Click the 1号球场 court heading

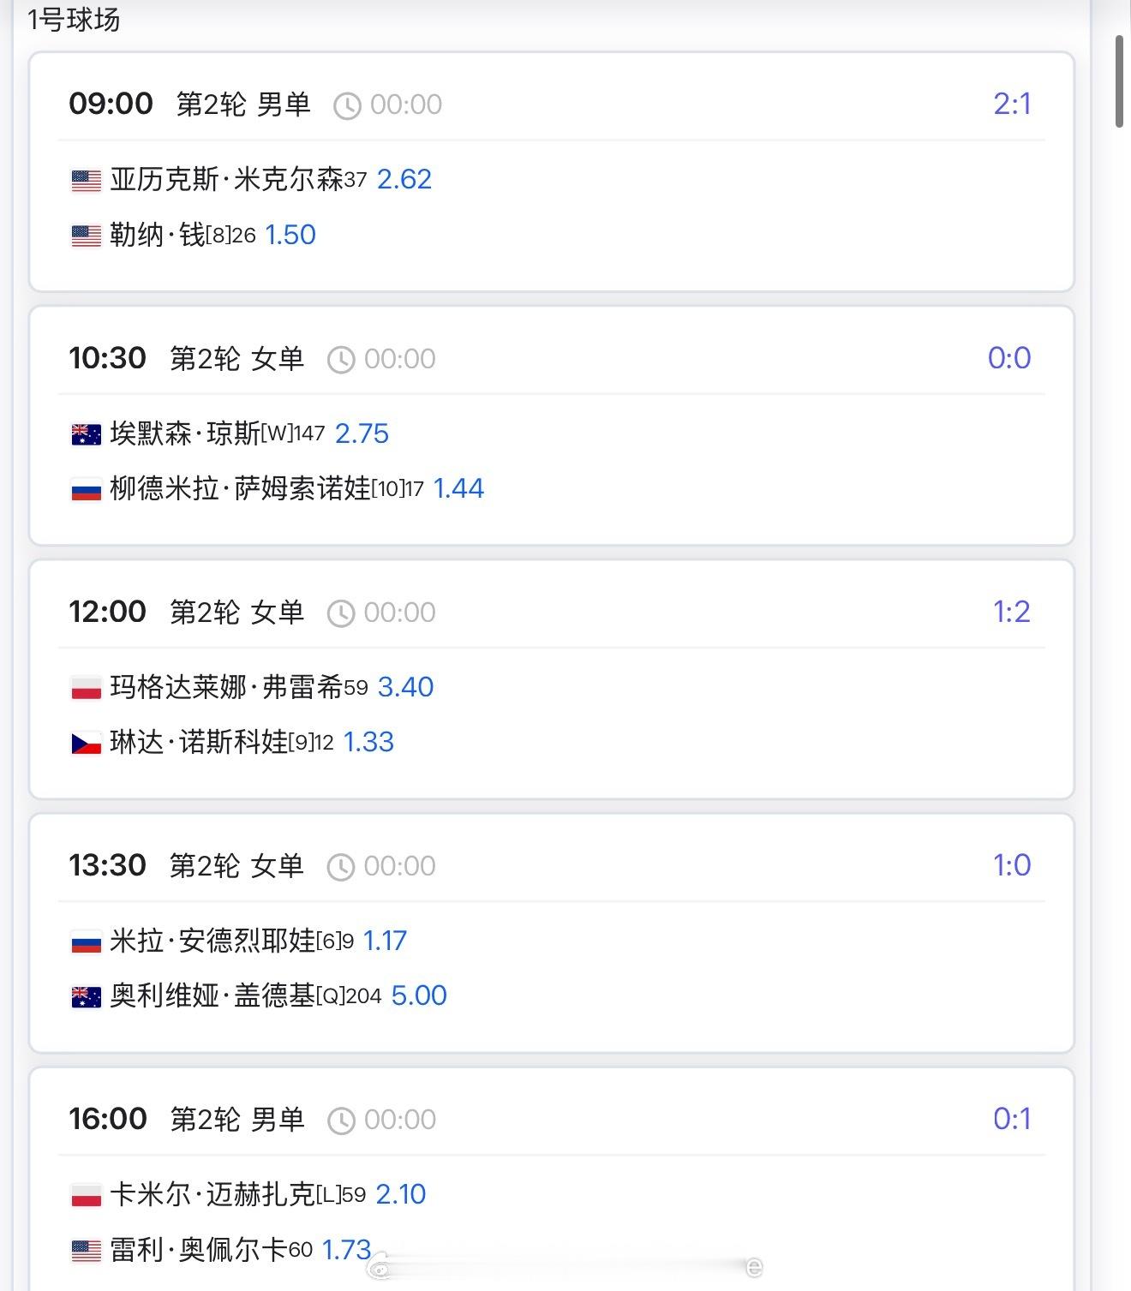(74, 19)
